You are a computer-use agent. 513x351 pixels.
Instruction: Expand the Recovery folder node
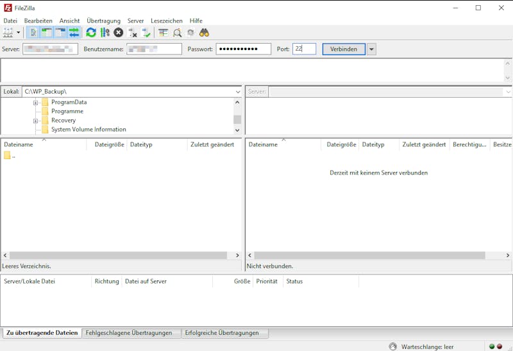click(35, 121)
